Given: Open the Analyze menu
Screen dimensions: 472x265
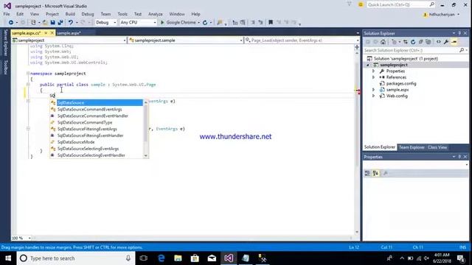Looking at the screenshot, I should [x=156, y=14].
